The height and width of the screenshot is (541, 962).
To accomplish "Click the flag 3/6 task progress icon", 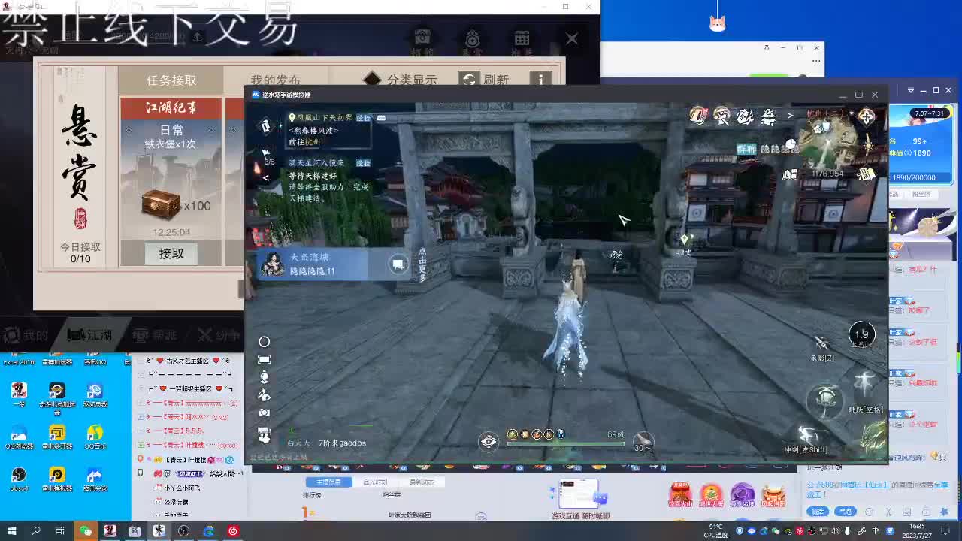I will [x=268, y=156].
